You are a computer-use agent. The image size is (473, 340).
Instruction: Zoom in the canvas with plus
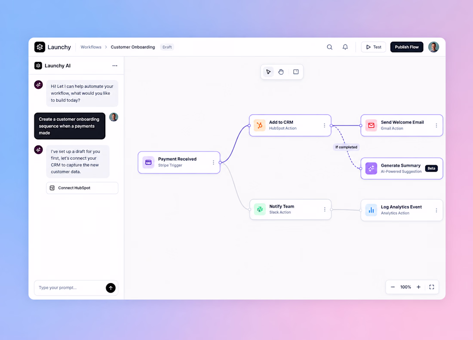coord(418,287)
